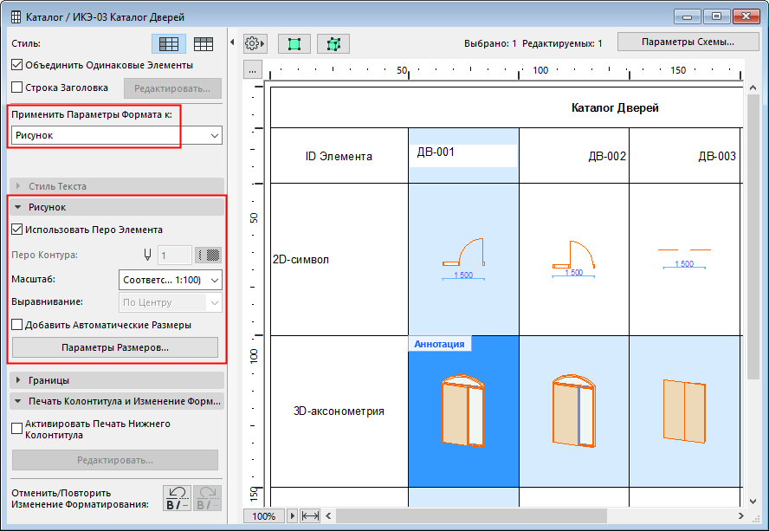Viewport: 769px width, 531px height.
Task: Open the Масштаб scale dropdown
Action: 171,280
